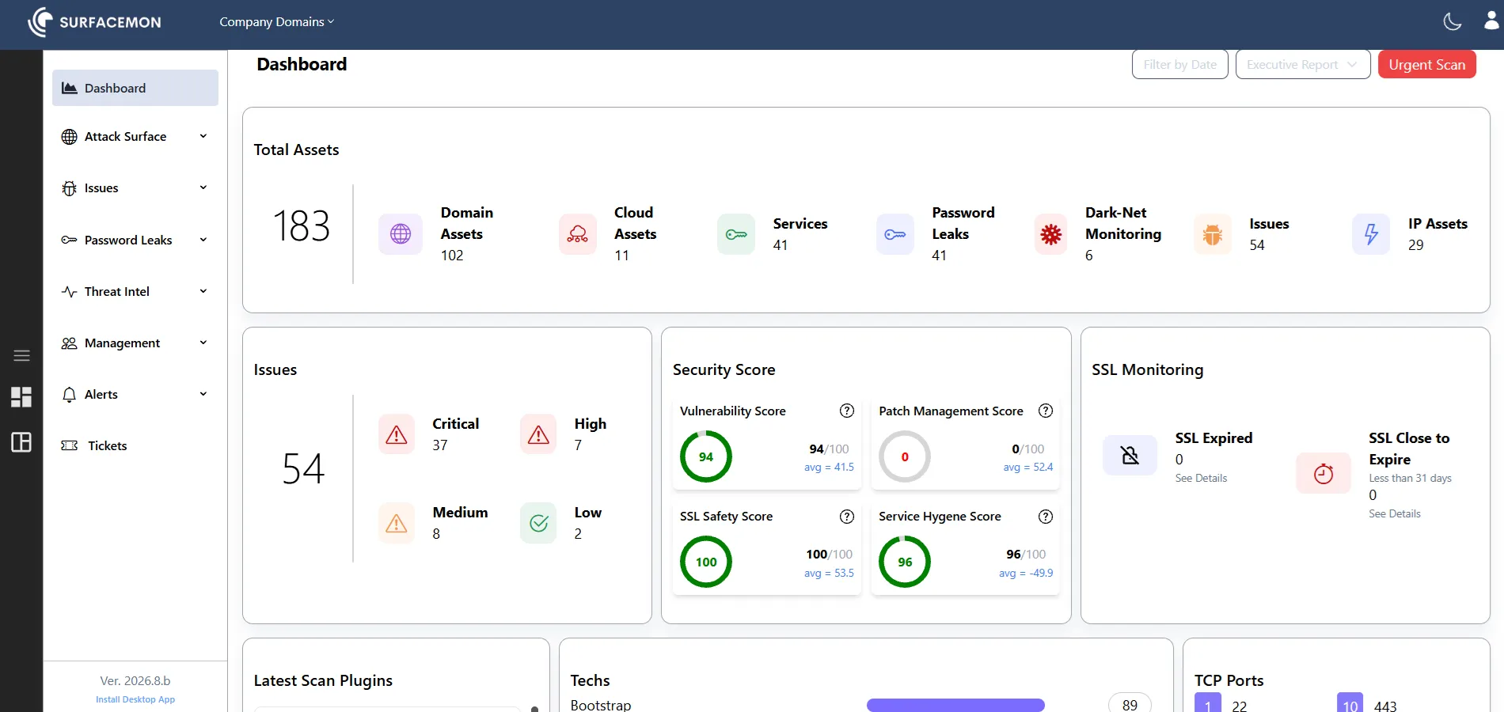Expand the Threat Intel menu
Screen dimensions: 1504x712
pyautogui.click(x=135, y=292)
